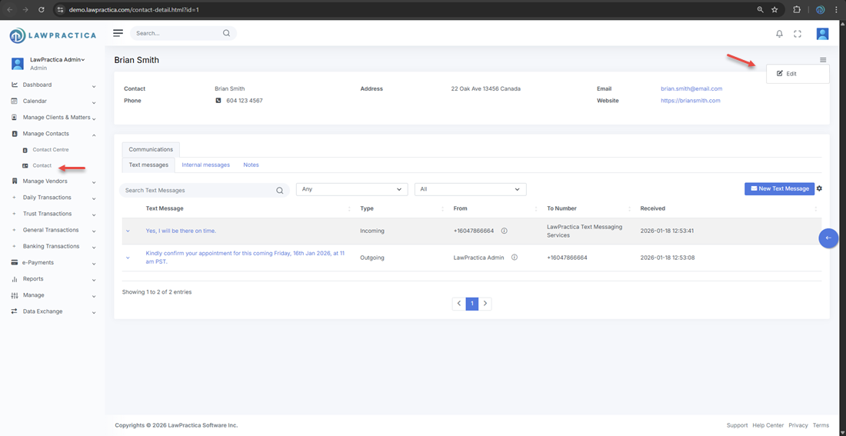Open brian.smith@email.com email link
This screenshot has height=436, width=846.
691,88
